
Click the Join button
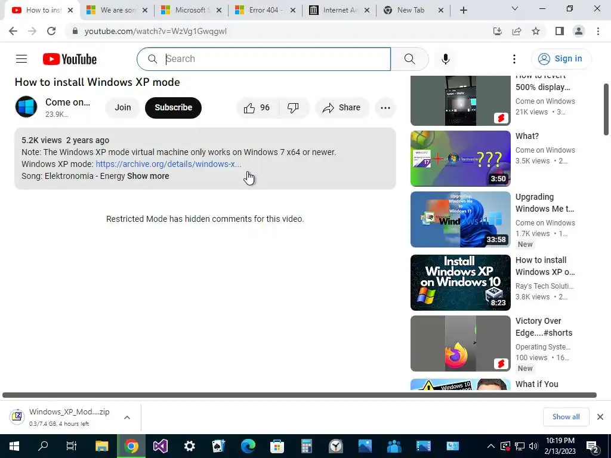[123, 107]
